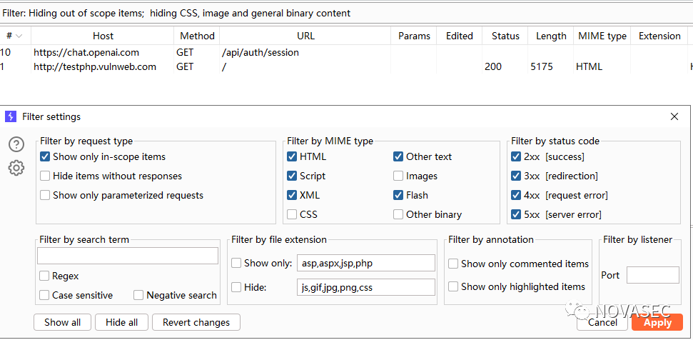Enable Hide items without responses
Viewport: 693px width, 340px height.
46,176
